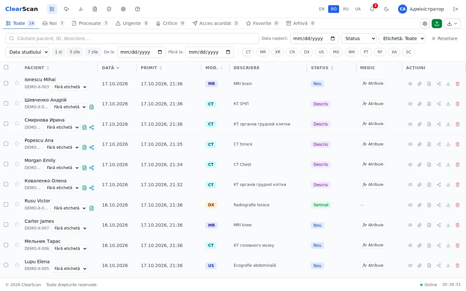Delete the Ionescu Mihai study
Viewport: 466px width, 291px height.
click(x=458, y=84)
